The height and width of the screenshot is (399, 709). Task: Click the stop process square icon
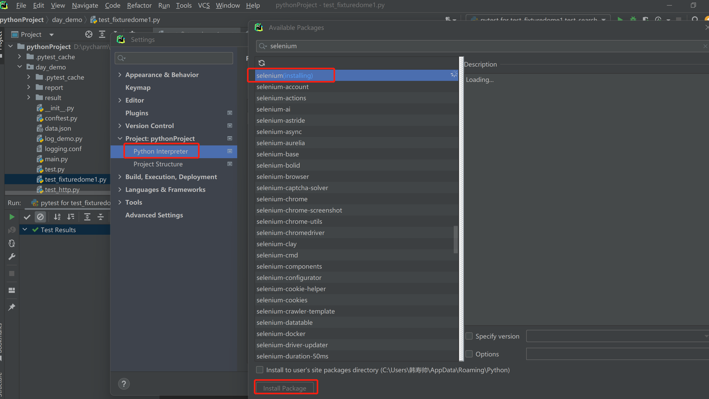tap(12, 273)
